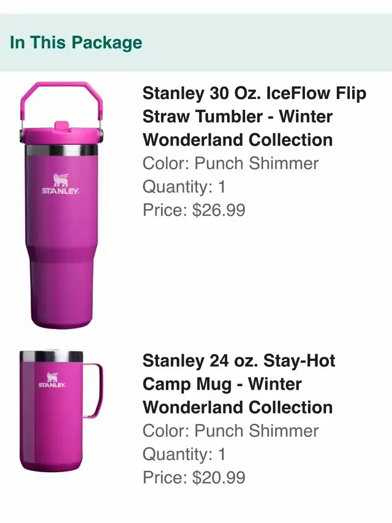Open the pink IceFlow tumbler product image
This screenshot has width=392, height=523.
pos(61,205)
